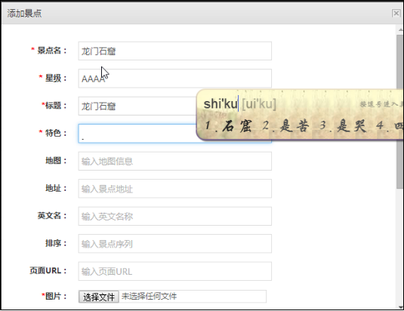The width and height of the screenshot is (404, 311).
Task: Click the scrollbar up arrow
Action: tap(400, 29)
